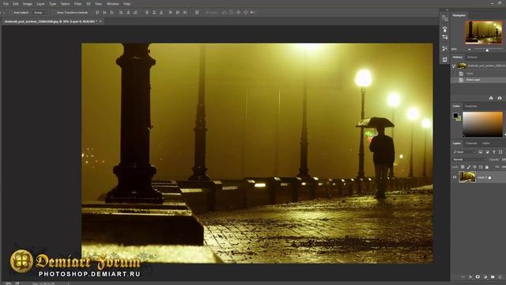
Task: Toggle the Auto-Select checkbox
Action: (x=10, y=13)
